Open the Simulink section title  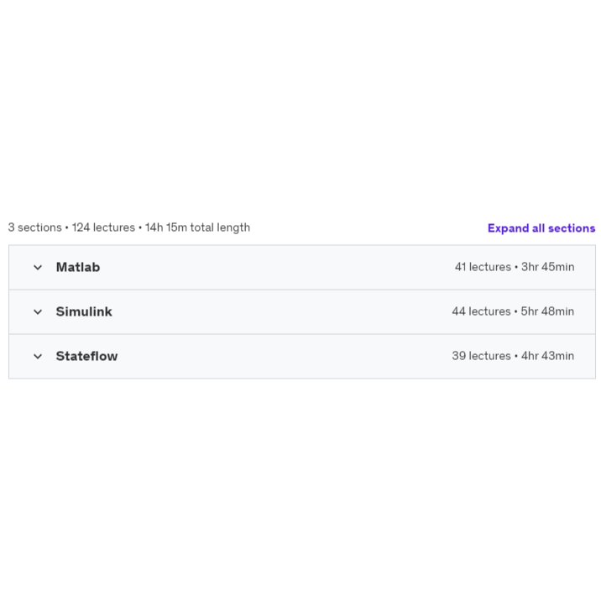pyautogui.click(x=84, y=312)
